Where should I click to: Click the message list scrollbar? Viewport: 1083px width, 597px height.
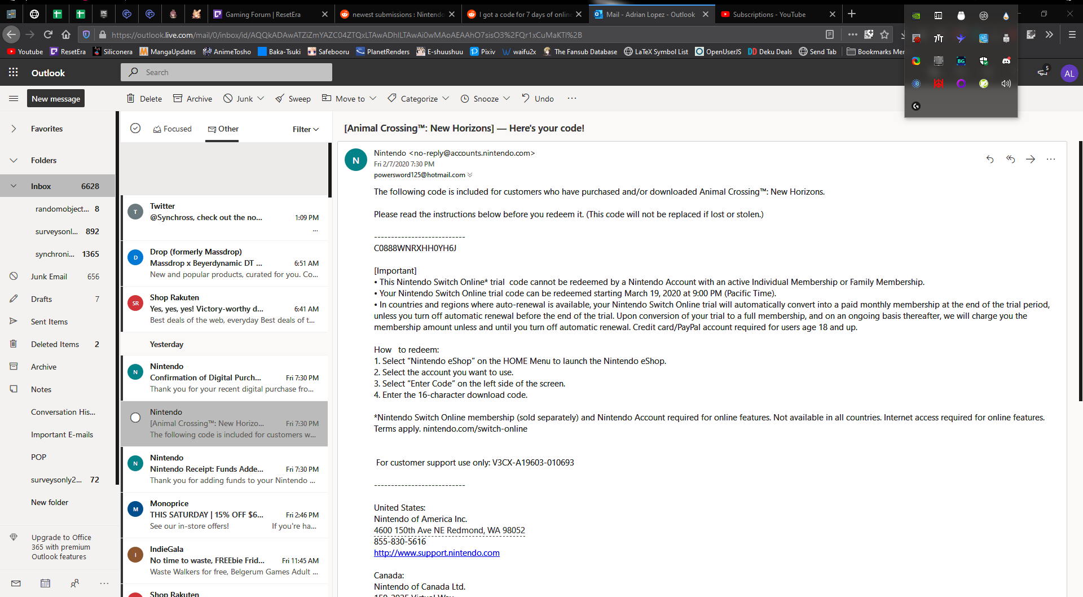[x=330, y=169]
